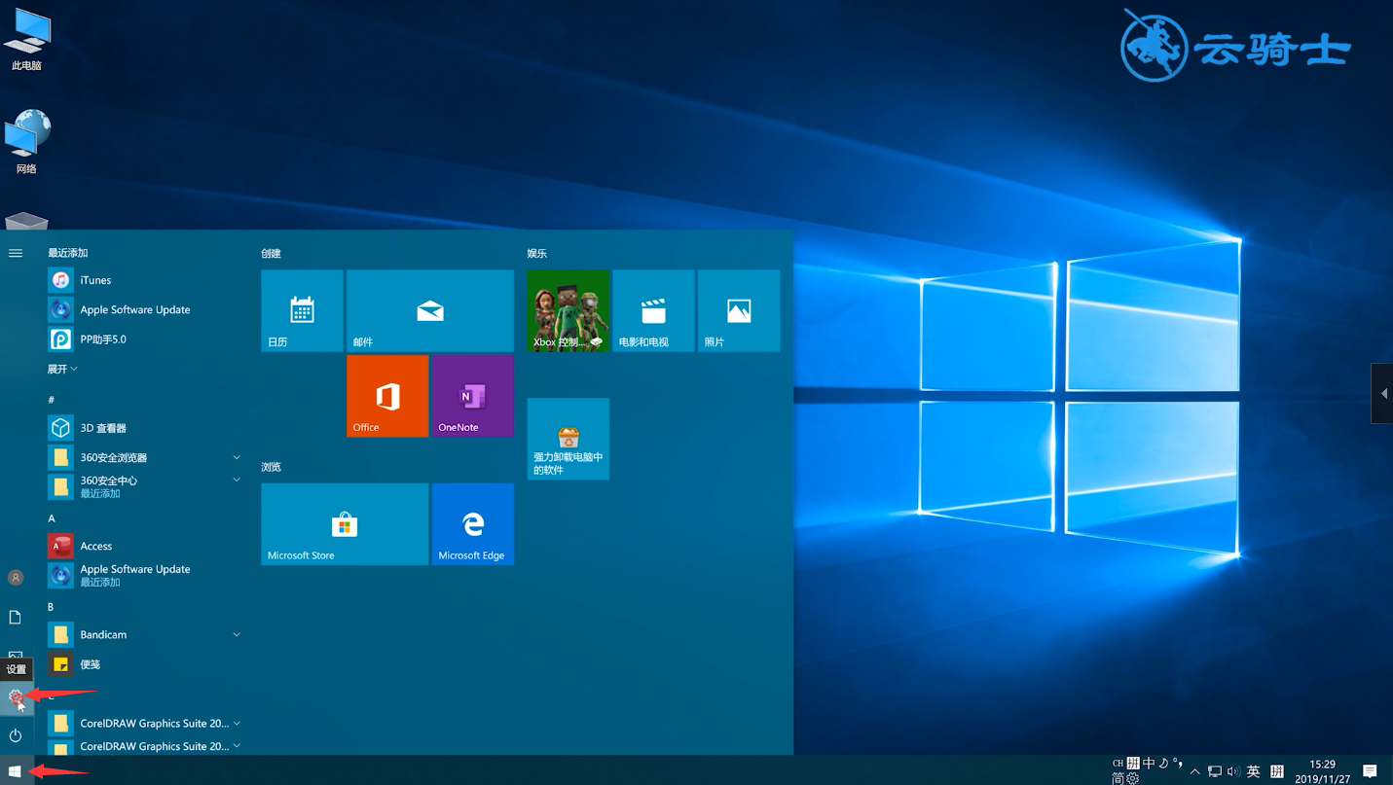This screenshot has width=1393, height=785.
Task: Open the 日历 calendar tile
Action: 302,311
